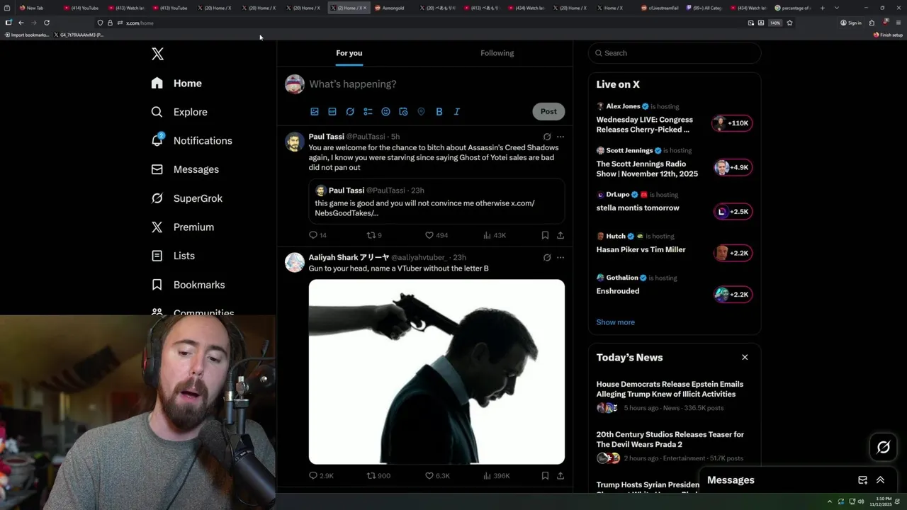Bookmark Paul Tassi's post
Screen dimensions: 907x510
pyautogui.click(x=545, y=235)
